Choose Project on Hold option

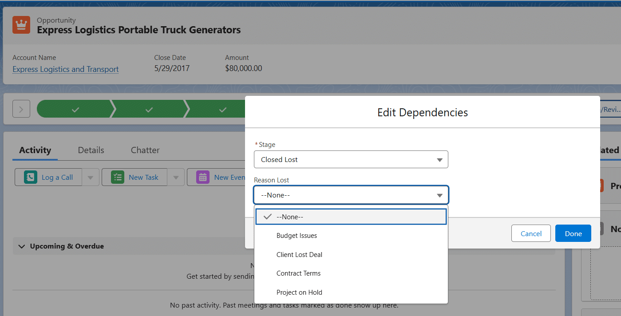point(351,292)
